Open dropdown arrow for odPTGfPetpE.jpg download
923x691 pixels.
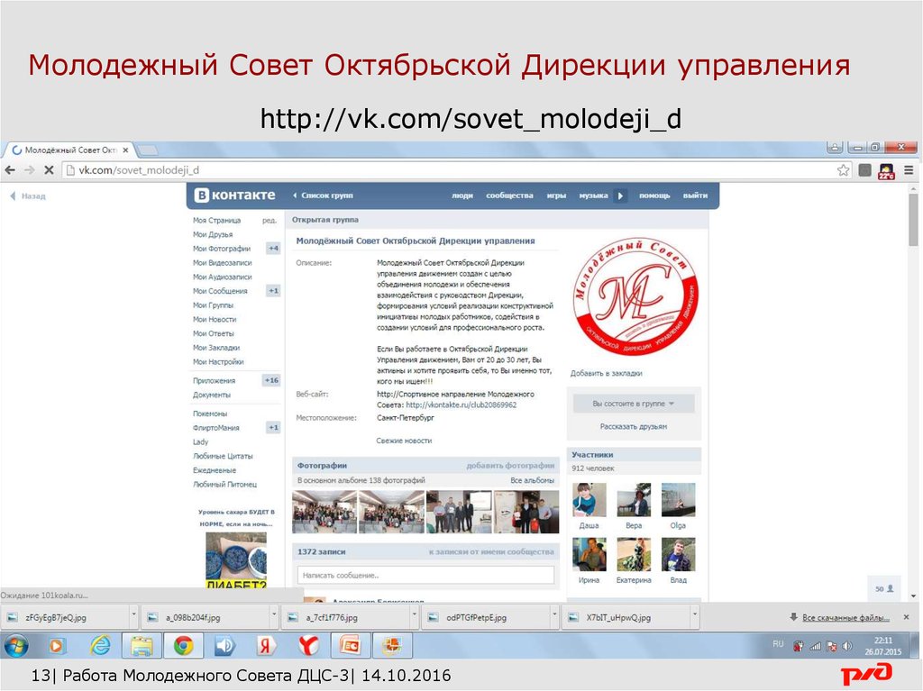point(553,617)
